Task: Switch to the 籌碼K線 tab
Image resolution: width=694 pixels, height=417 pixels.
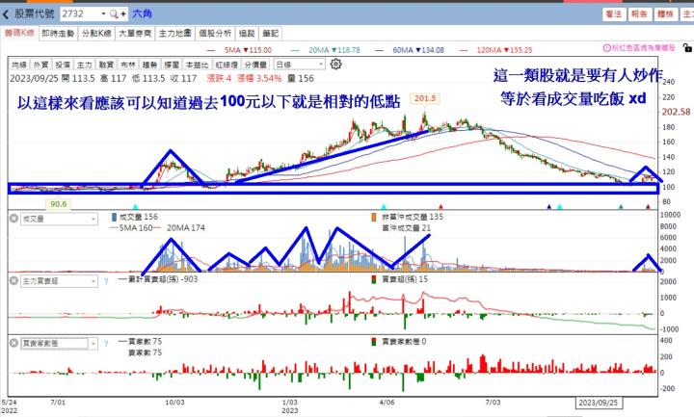Action: 19,33
